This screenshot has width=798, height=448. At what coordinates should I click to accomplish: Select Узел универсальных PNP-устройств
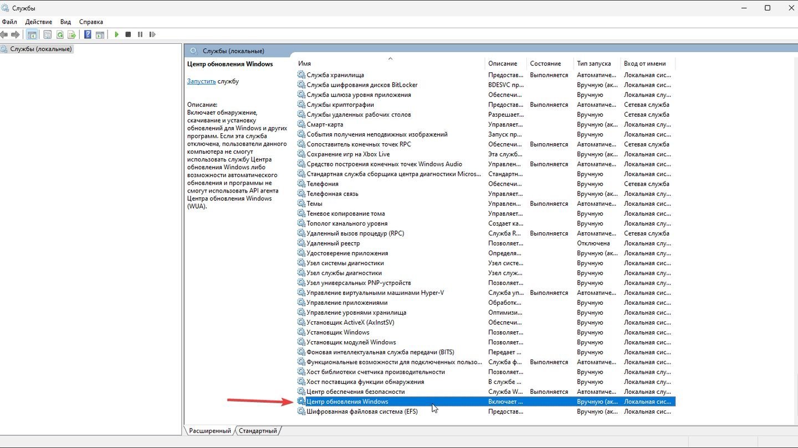[486, 283]
